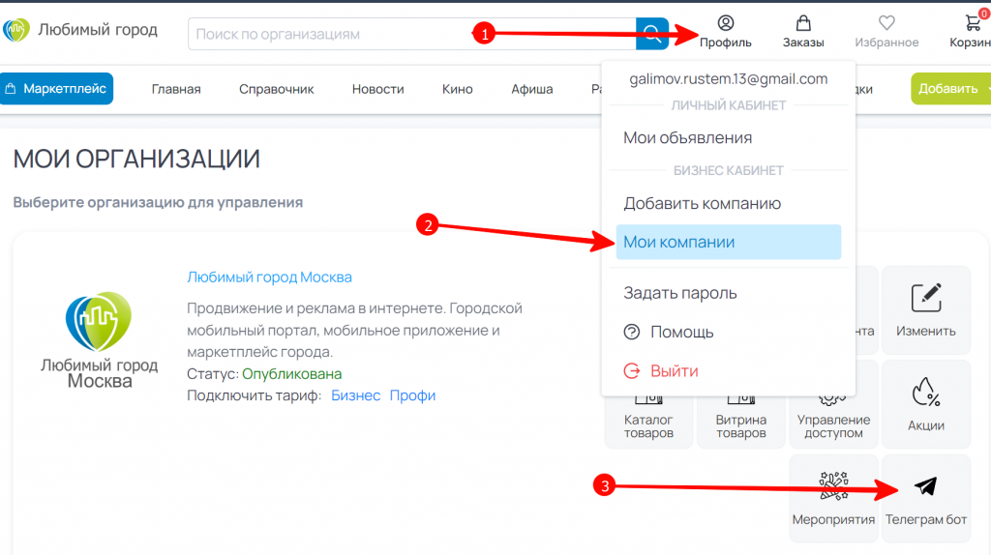The image size is (991, 555).
Task: Click the search magnifier button
Action: pyautogui.click(x=652, y=34)
